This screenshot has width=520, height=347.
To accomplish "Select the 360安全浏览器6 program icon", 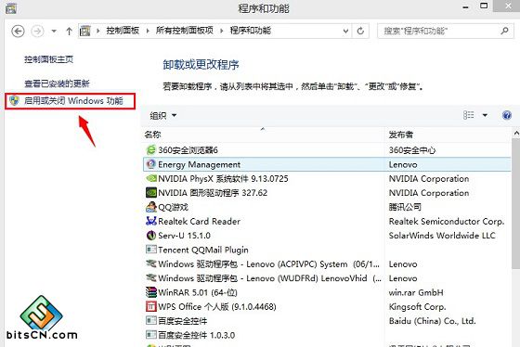I will pyautogui.click(x=150, y=149).
